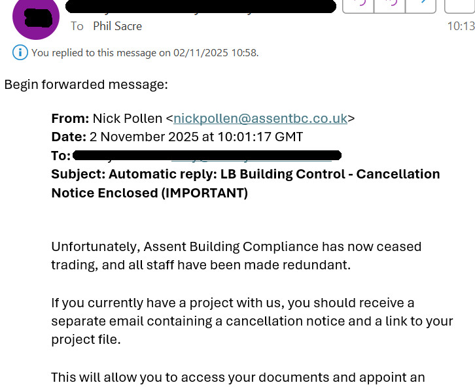Screen dimensions: 475x387
Task: Click the 'To' label beside Phil Sacre
Action: (77, 26)
